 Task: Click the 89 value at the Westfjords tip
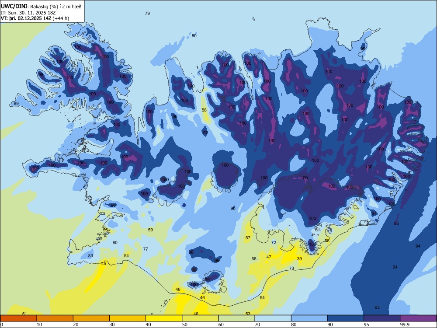pyautogui.click(x=16, y=104)
